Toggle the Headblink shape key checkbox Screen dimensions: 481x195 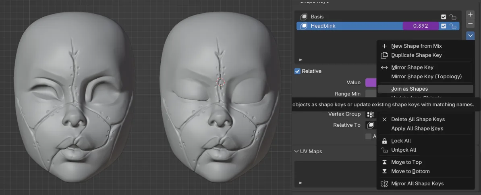(x=444, y=26)
